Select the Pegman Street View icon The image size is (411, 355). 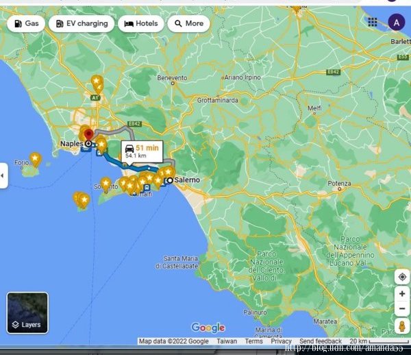coord(402,325)
